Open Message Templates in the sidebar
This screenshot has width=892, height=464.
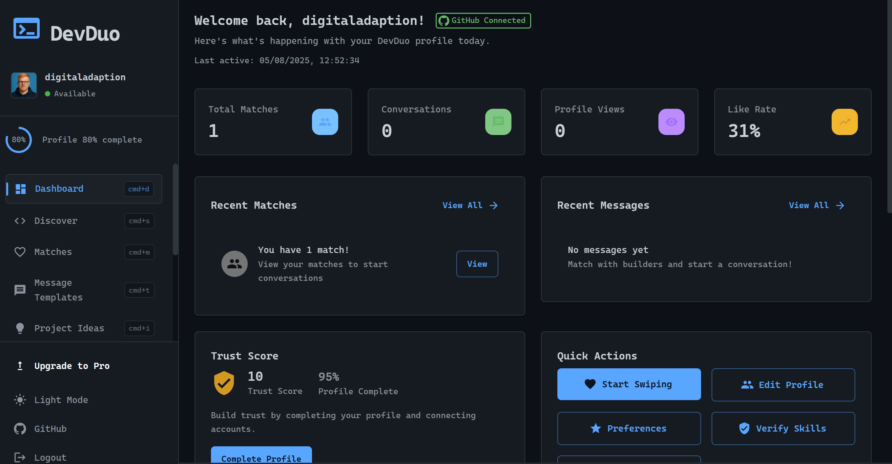point(84,290)
